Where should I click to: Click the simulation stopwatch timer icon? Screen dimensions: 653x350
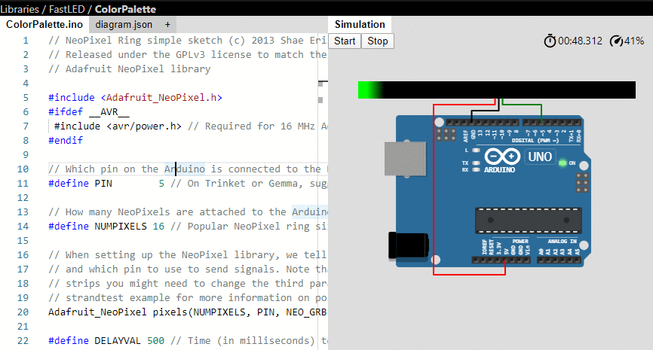[x=550, y=41]
